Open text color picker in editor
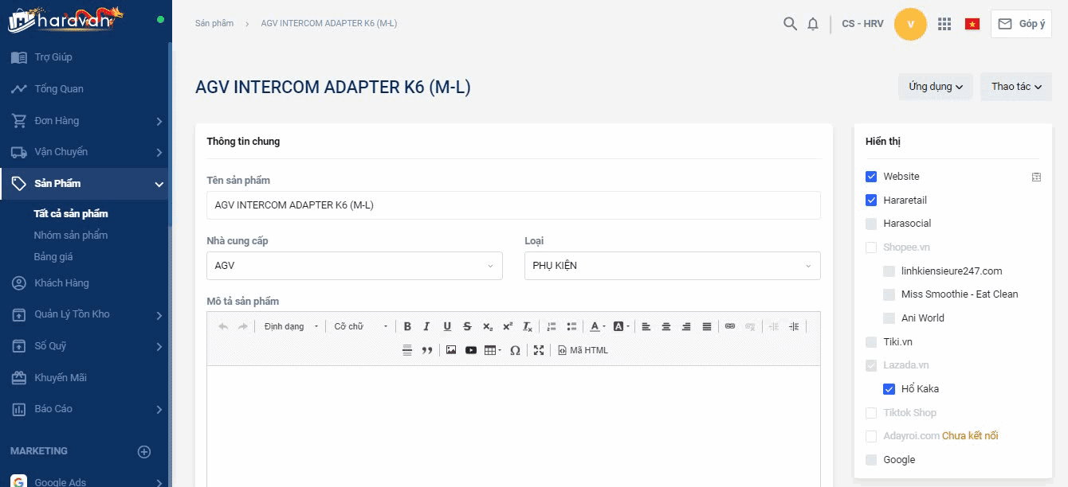 click(x=597, y=326)
